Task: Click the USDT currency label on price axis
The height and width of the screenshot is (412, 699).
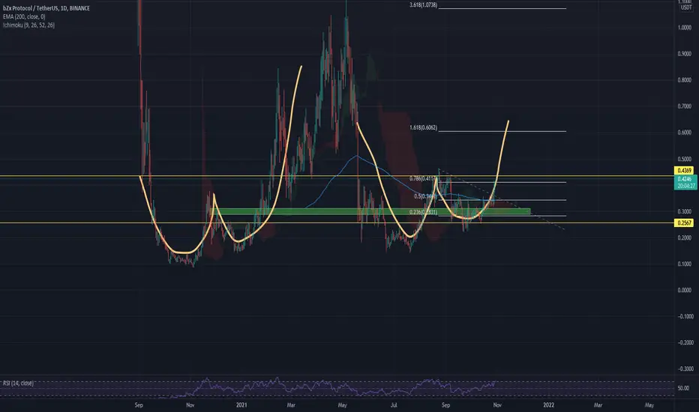Action: tap(685, 8)
